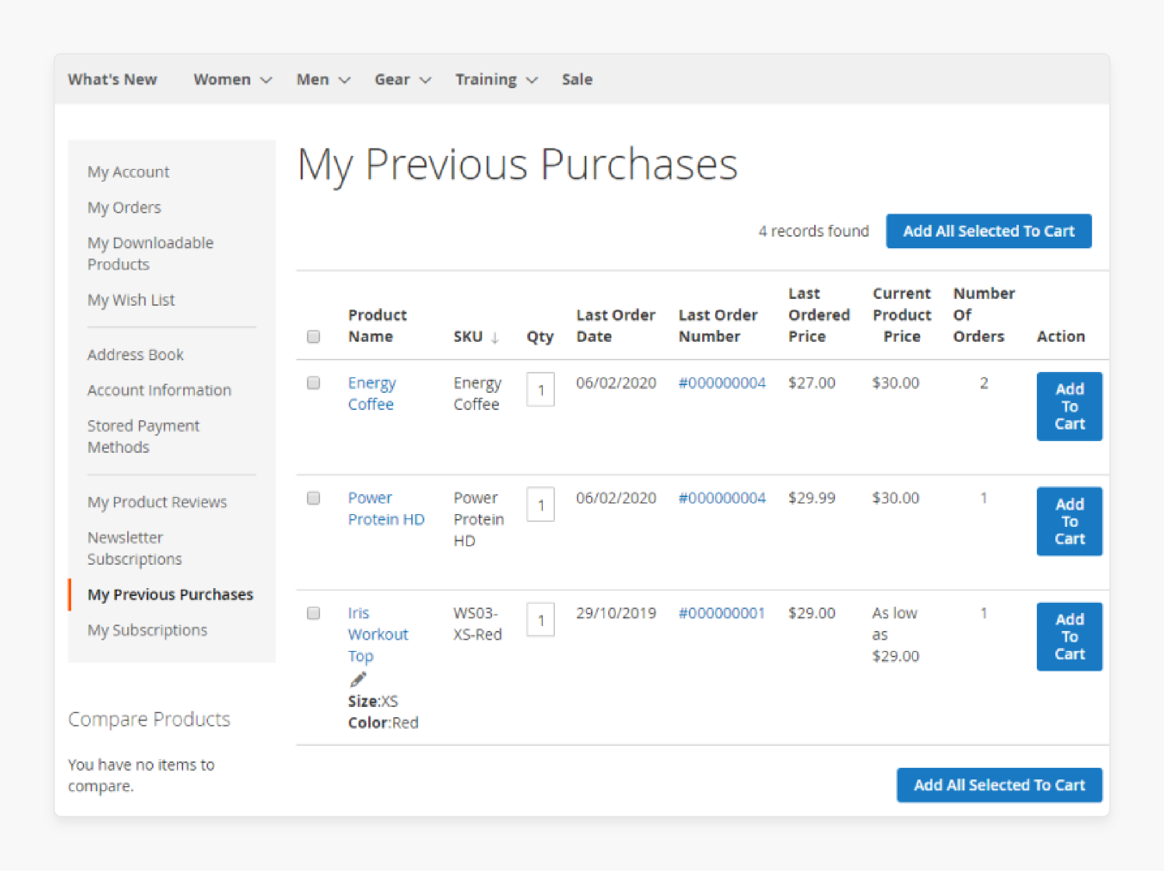The width and height of the screenshot is (1164, 871).
Task: Add Iris Workout Top to cart
Action: coord(1069,636)
